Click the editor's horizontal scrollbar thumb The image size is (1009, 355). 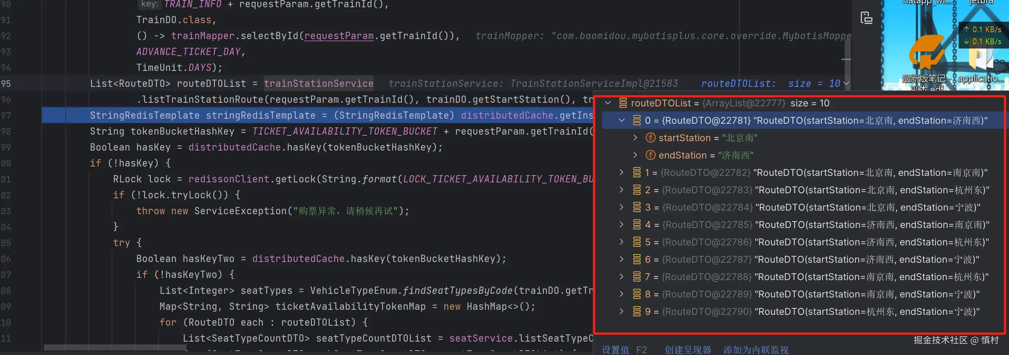(115, 347)
